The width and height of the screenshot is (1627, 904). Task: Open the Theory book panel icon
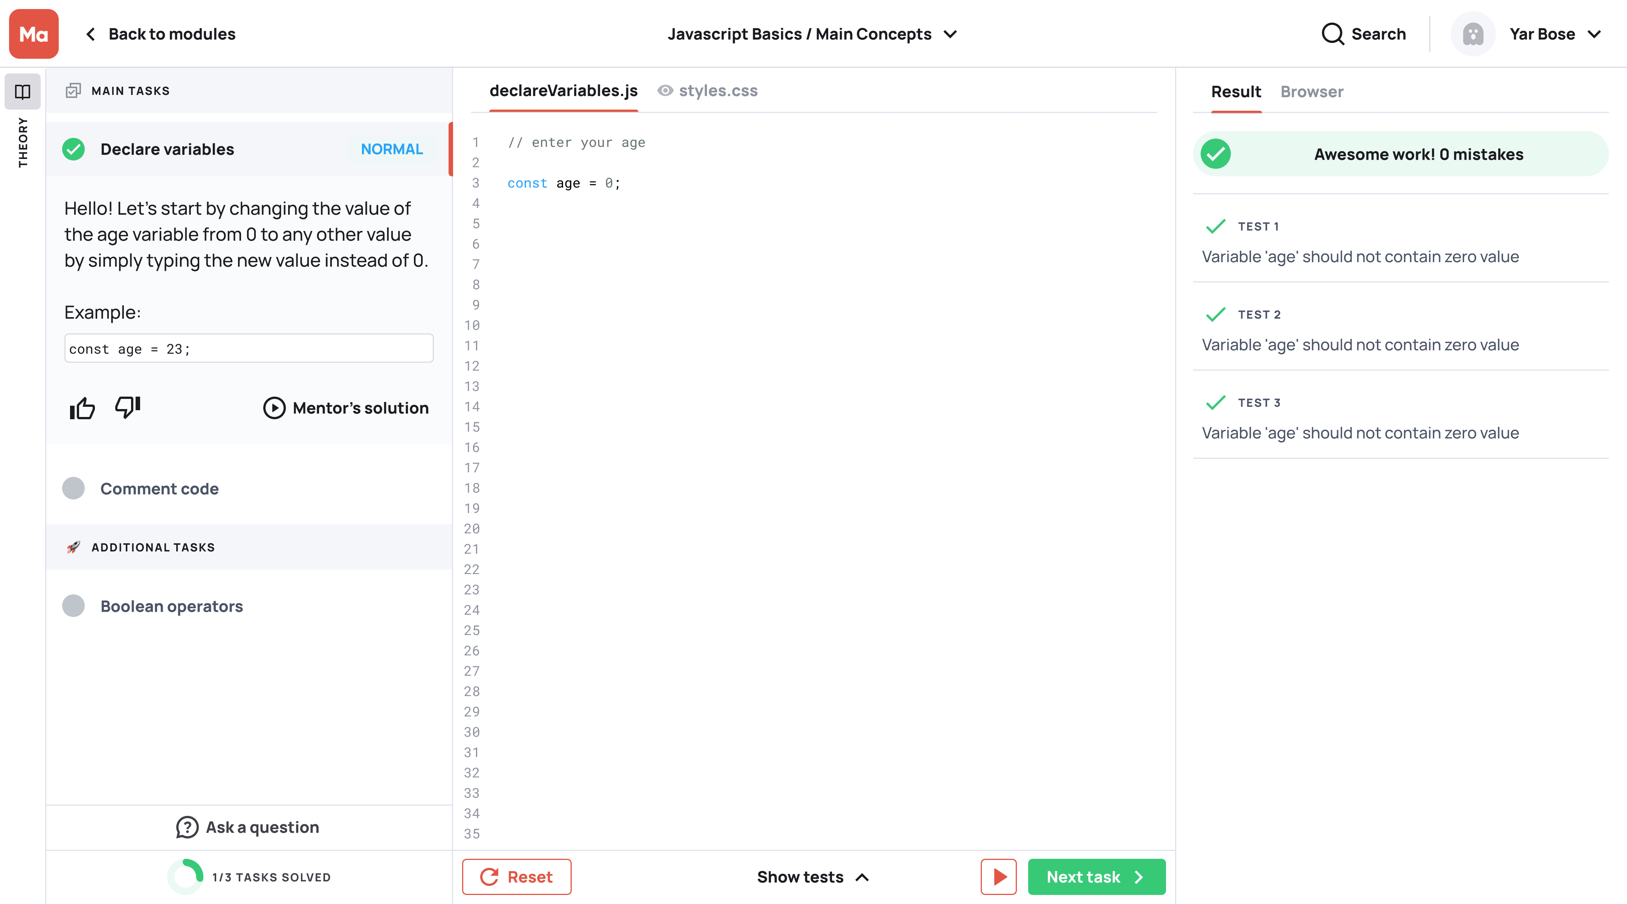[x=23, y=92]
